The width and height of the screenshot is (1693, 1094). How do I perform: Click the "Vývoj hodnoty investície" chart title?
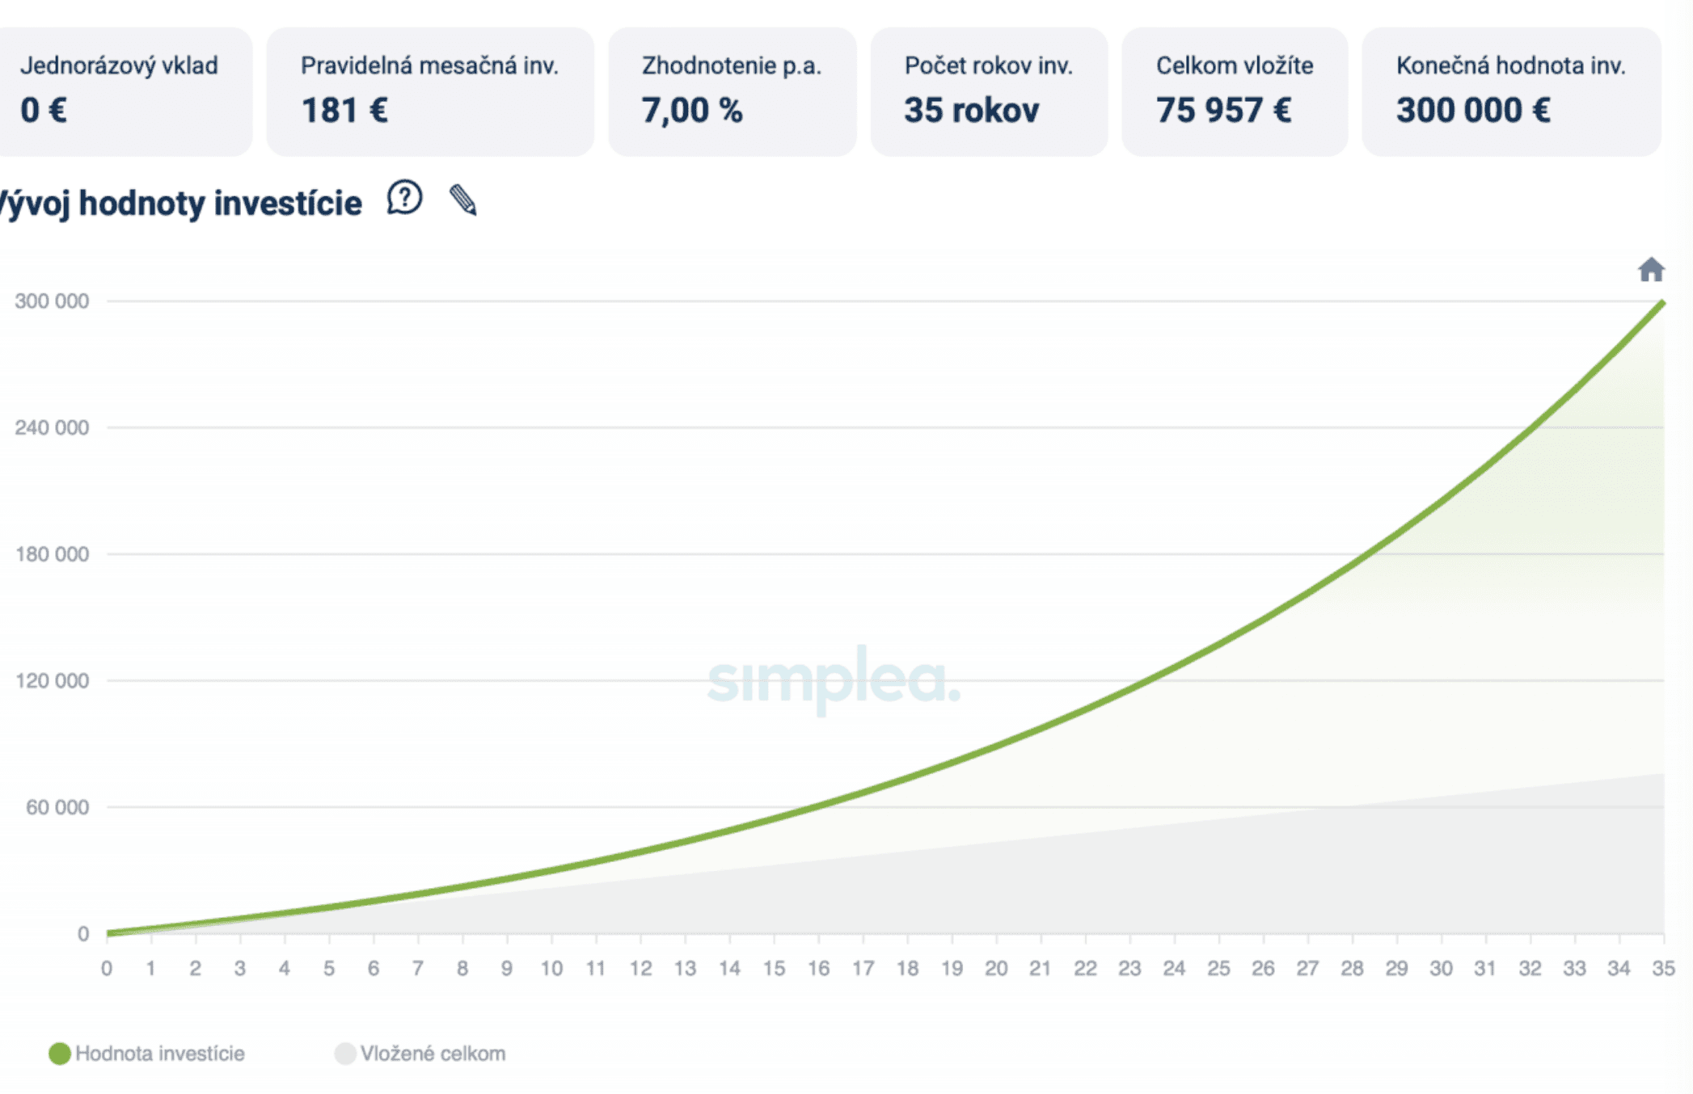(x=179, y=203)
